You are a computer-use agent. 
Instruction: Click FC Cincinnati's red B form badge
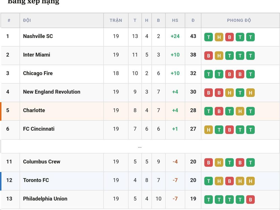(x=230, y=130)
